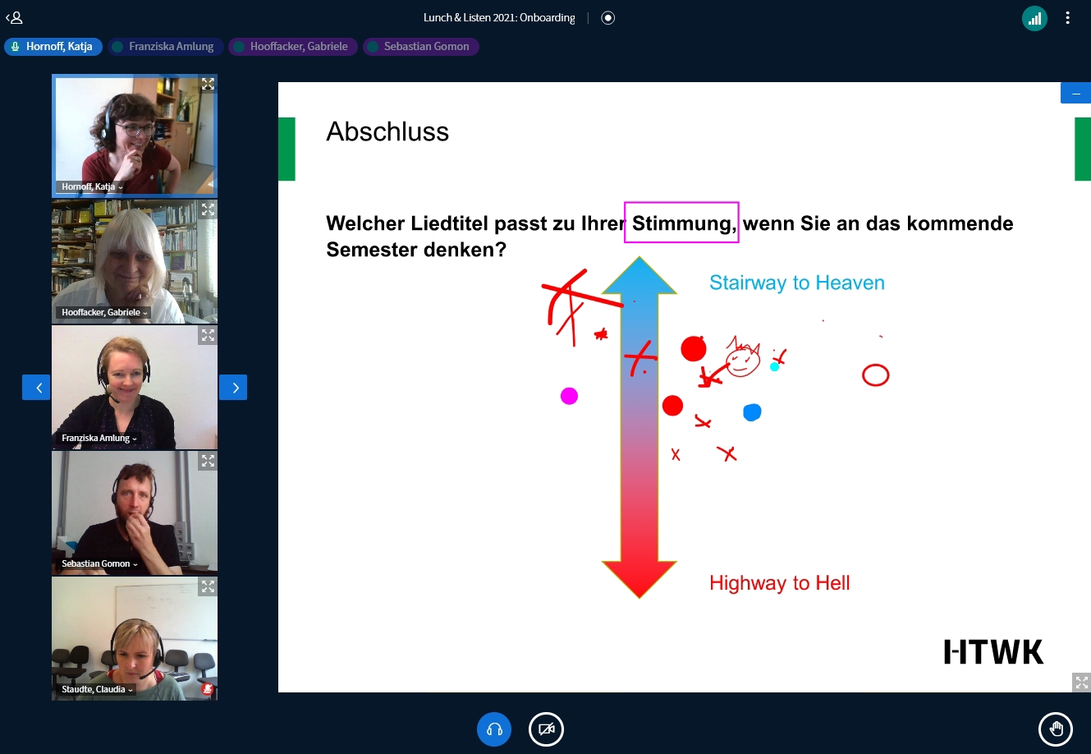Go to previous webcam page
This screenshot has width=1091, height=754.
pos(36,388)
